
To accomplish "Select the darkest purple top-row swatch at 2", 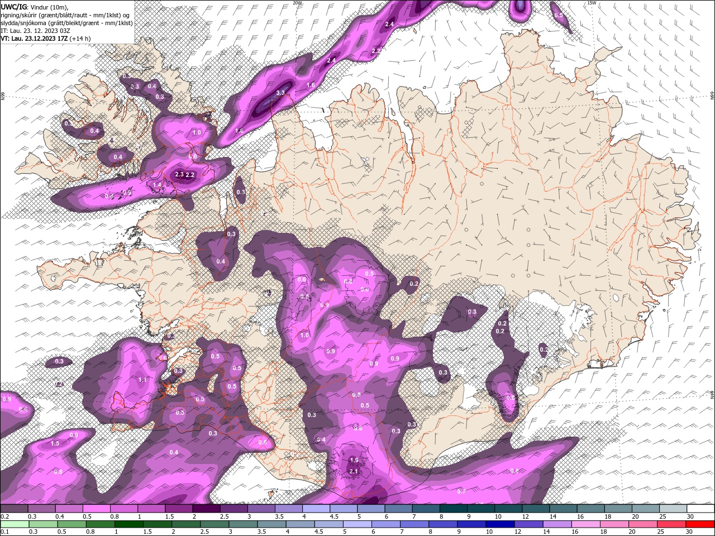I will point(206,509).
